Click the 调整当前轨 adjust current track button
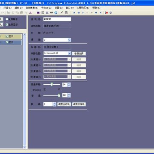This screenshot has height=154, width=154. pos(64,104)
